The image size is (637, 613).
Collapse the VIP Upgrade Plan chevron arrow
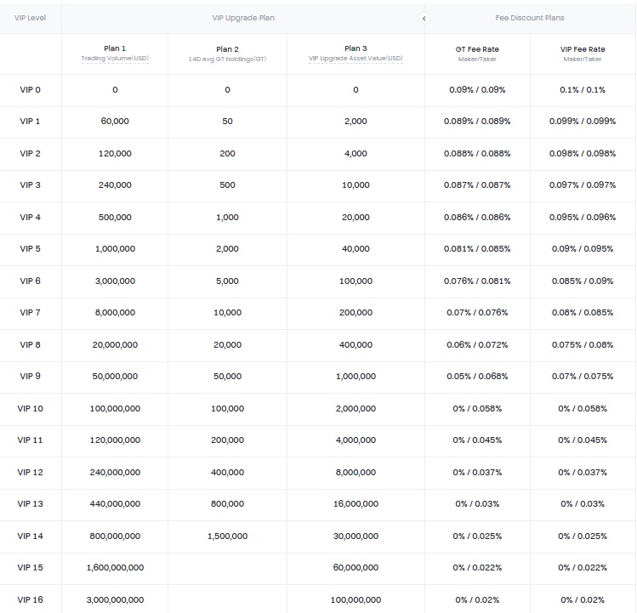click(424, 19)
